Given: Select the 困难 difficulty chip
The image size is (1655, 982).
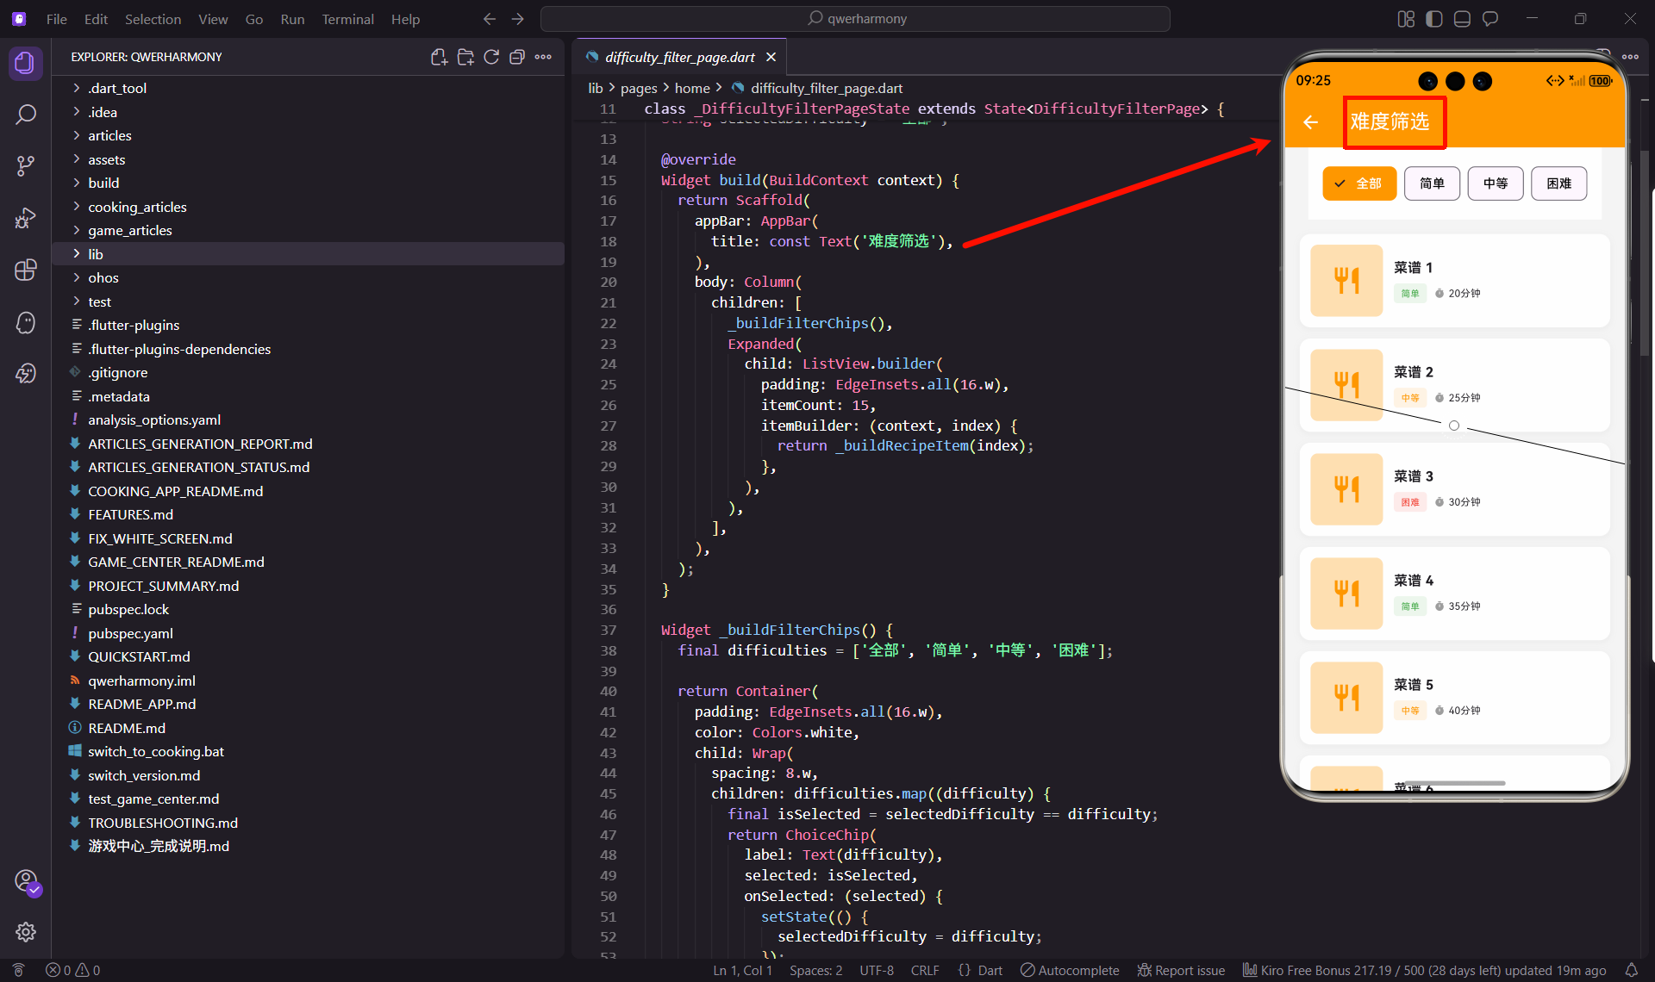Looking at the screenshot, I should (1558, 183).
